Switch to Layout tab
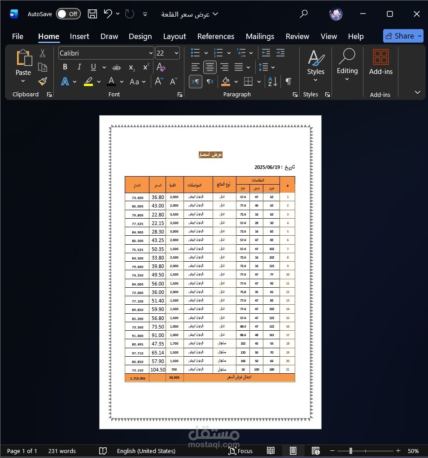 click(175, 36)
